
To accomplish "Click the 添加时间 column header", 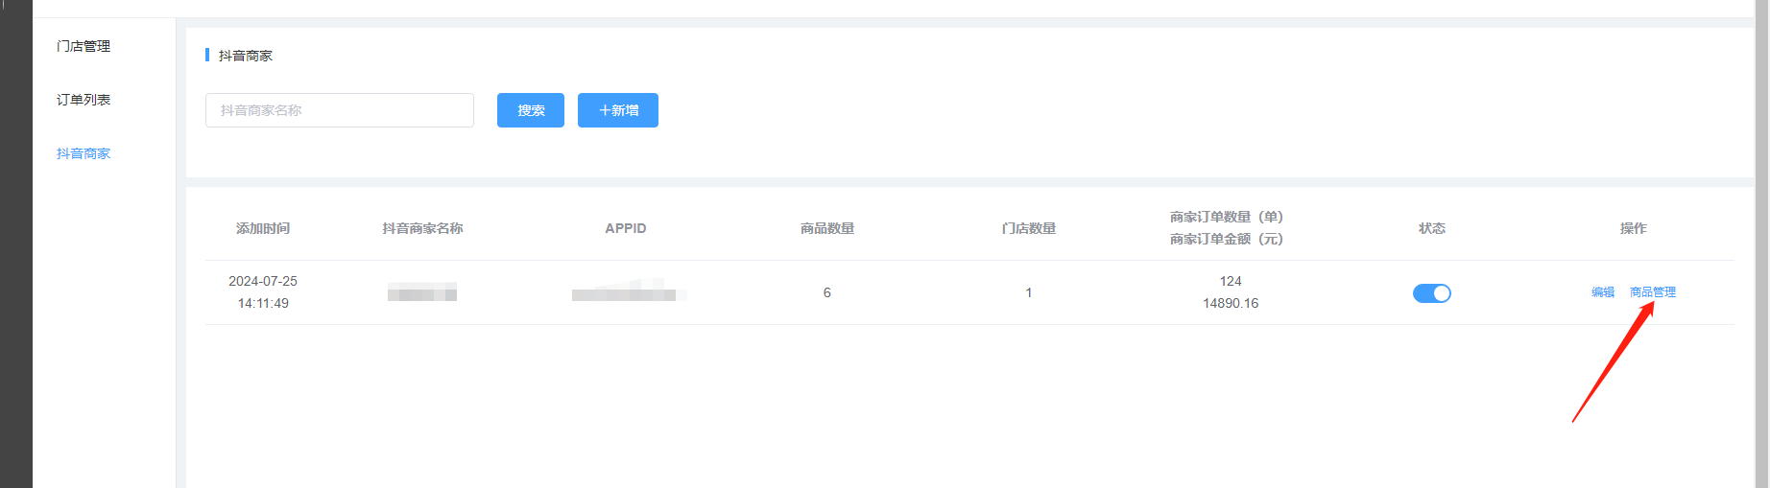I will pyautogui.click(x=263, y=228).
